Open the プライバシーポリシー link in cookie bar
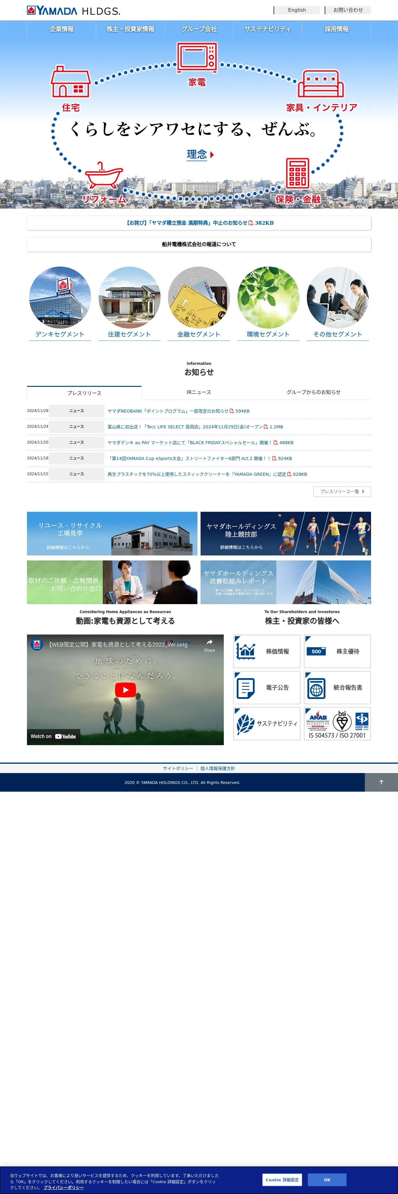Viewport: 398px width, 1194px height. pyautogui.click(x=64, y=1187)
